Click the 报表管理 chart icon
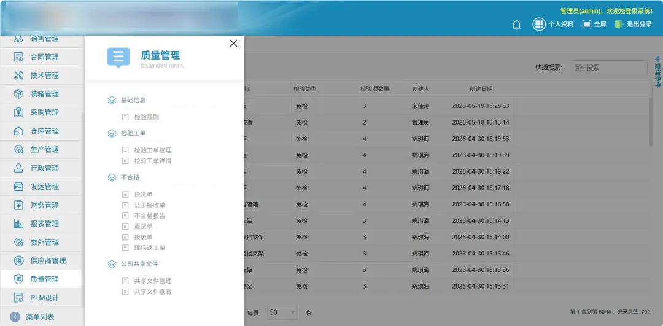This screenshot has width=663, height=326. coord(18,223)
